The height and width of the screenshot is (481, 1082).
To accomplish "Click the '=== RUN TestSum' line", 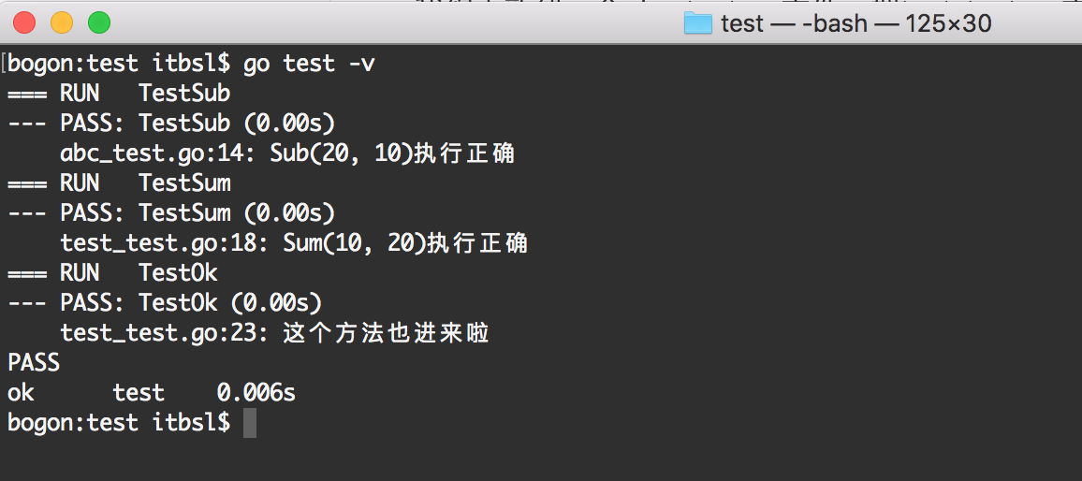I will 119,182.
